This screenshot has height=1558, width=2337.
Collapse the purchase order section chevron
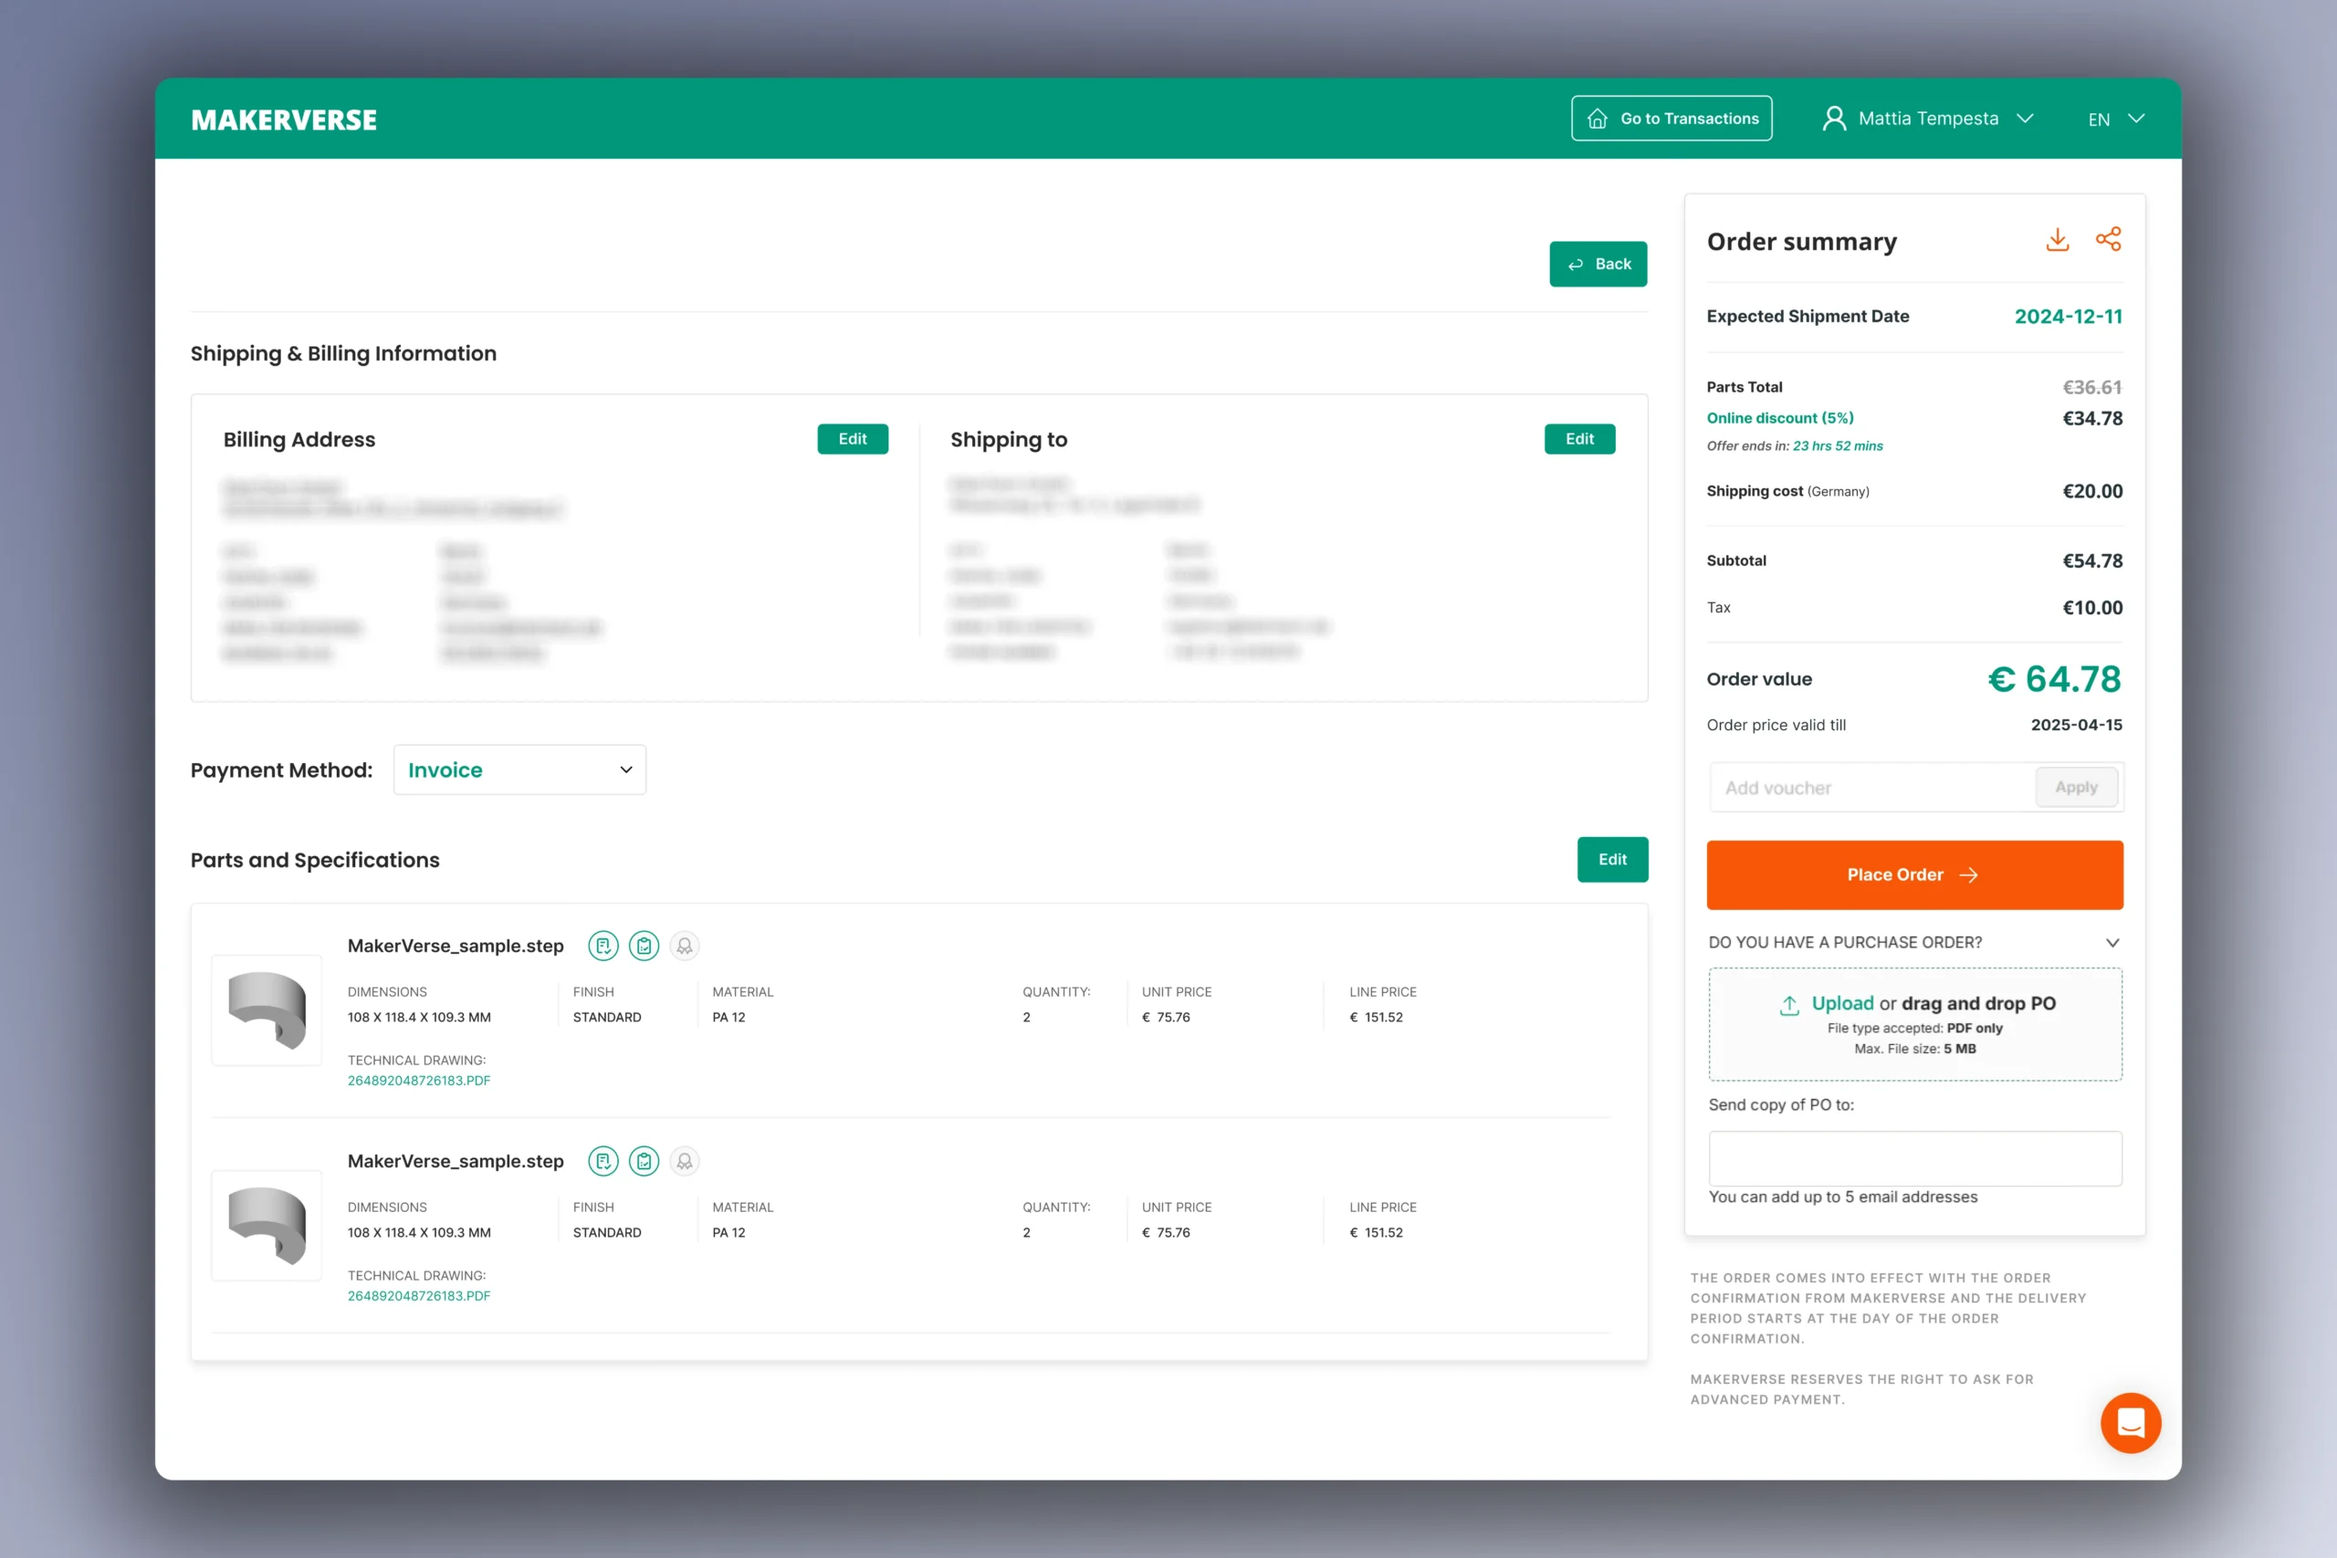tap(2112, 943)
